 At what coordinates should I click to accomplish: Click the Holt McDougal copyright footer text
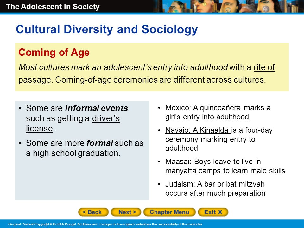105,224
